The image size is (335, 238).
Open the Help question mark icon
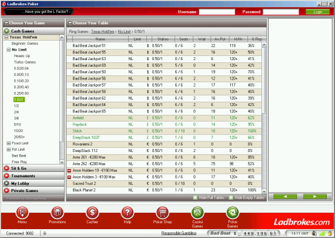pyautogui.click(x=128, y=213)
